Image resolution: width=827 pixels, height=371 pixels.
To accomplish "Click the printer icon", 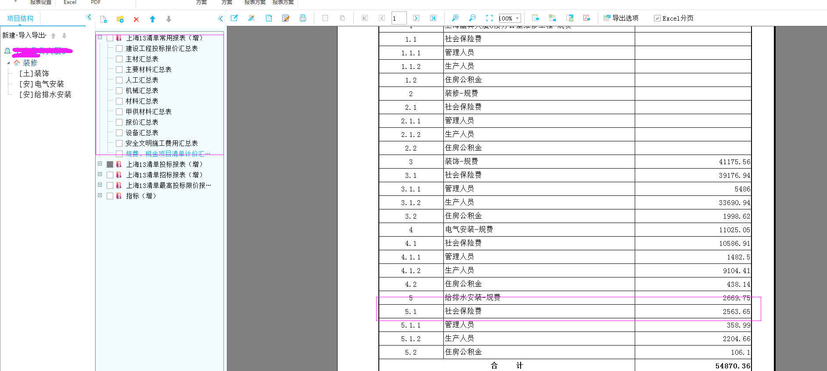I will coord(303,18).
